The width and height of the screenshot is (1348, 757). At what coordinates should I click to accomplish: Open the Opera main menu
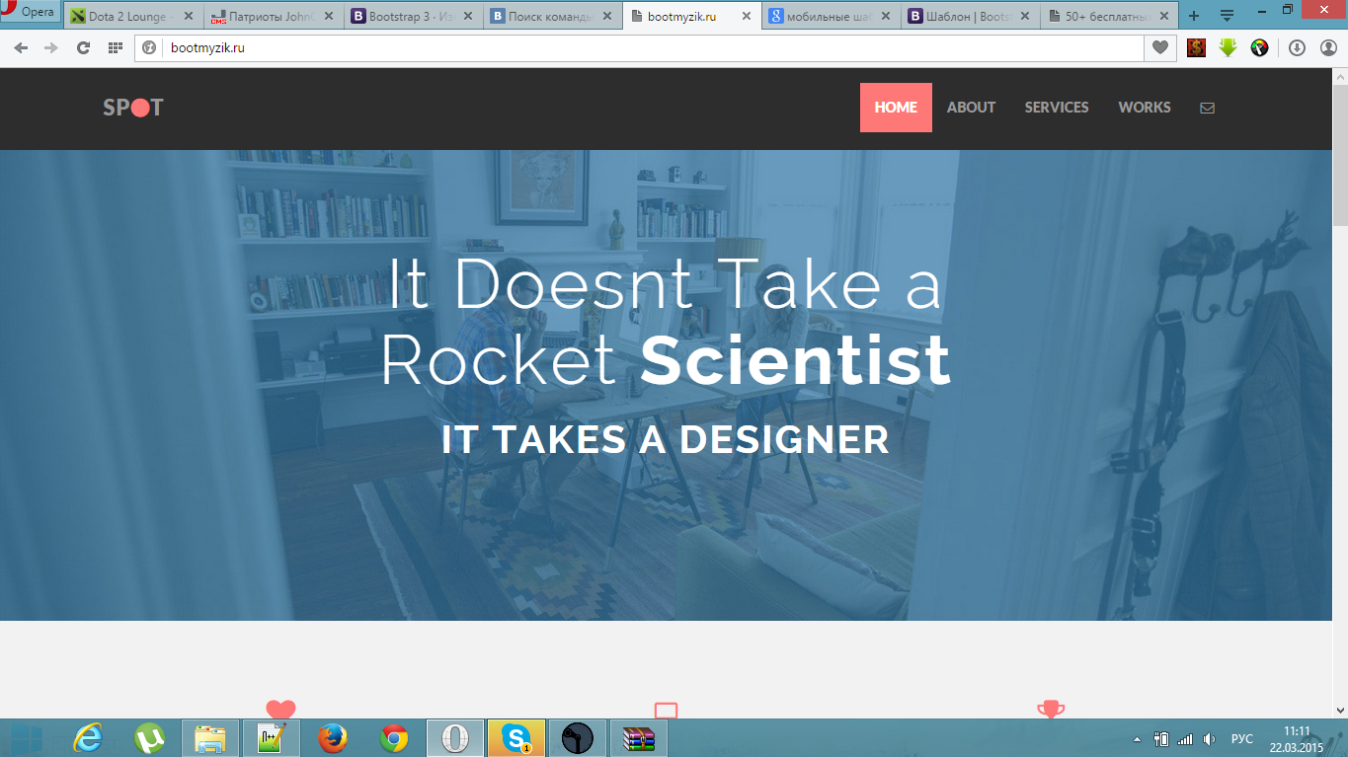click(30, 13)
